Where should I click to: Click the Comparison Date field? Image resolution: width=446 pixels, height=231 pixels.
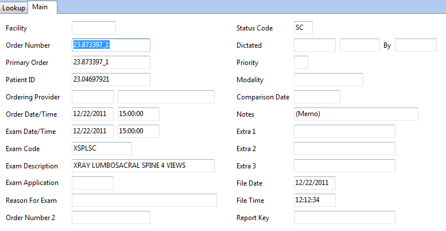point(317,97)
